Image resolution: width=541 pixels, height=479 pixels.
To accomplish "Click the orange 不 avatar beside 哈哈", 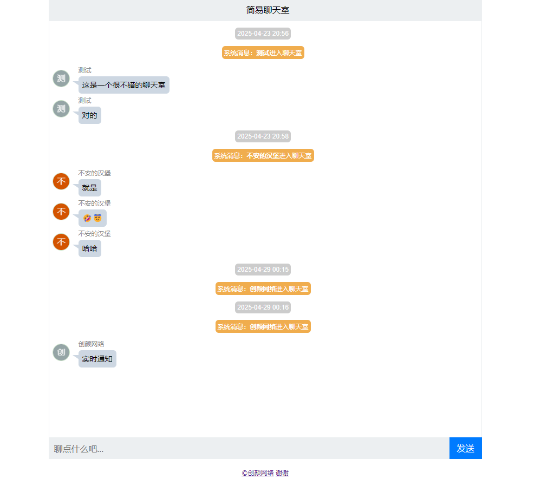I will click(x=61, y=242).
